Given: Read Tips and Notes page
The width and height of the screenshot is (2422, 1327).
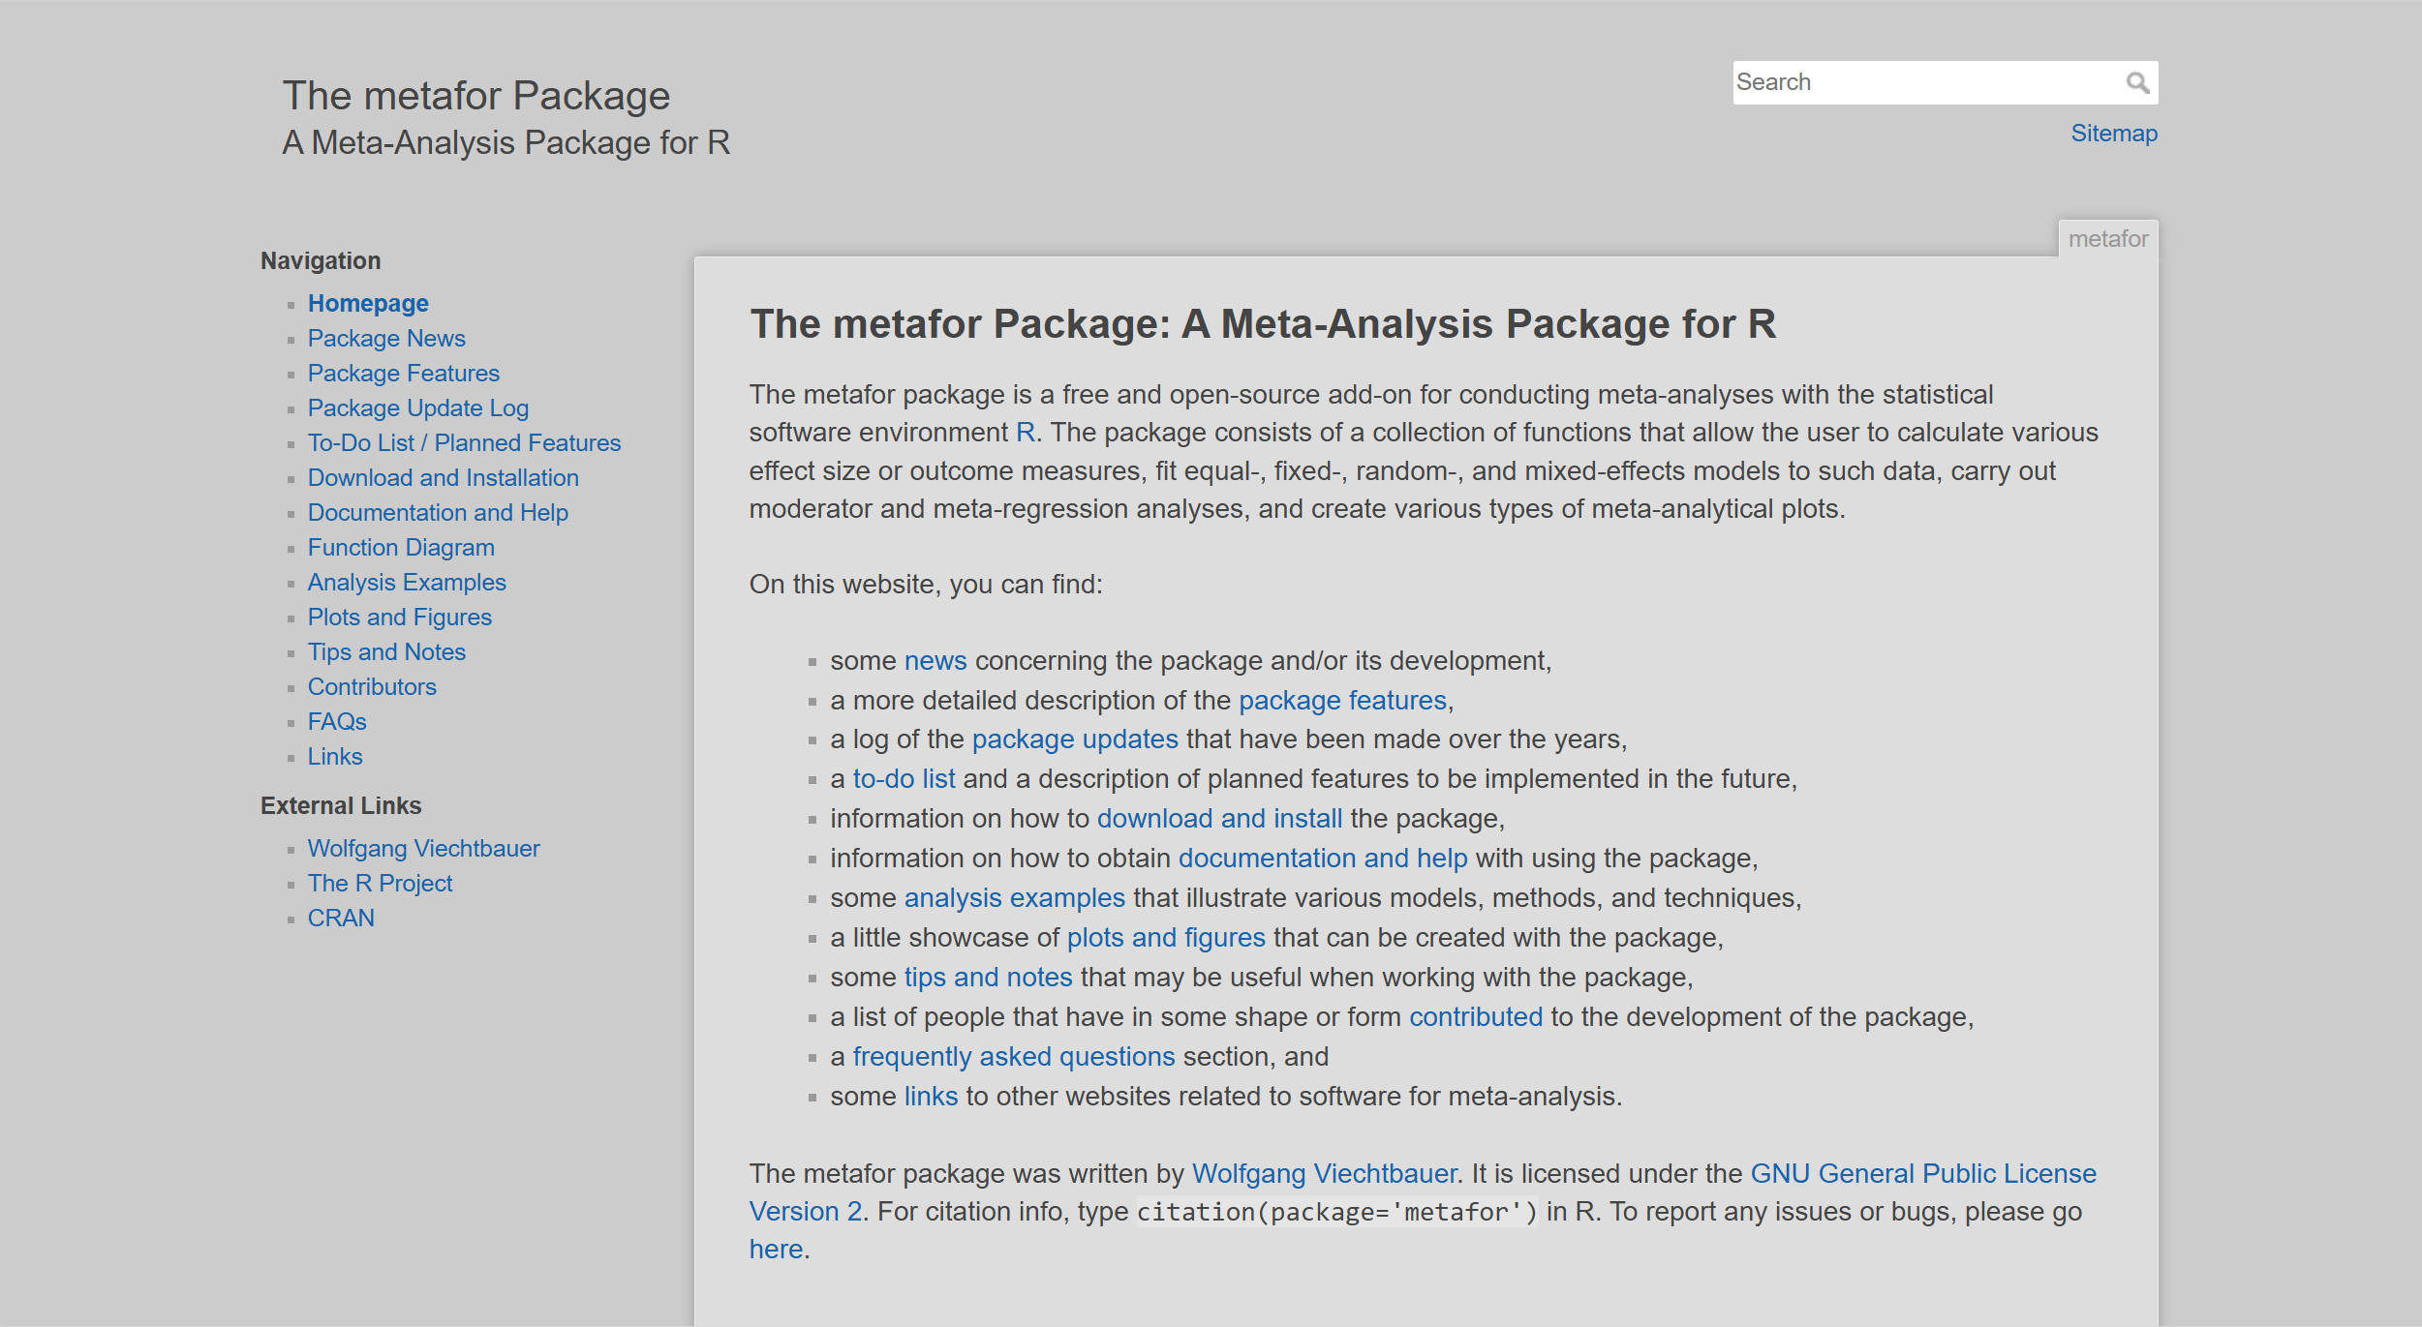Looking at the screenshot, I should 386,651.
